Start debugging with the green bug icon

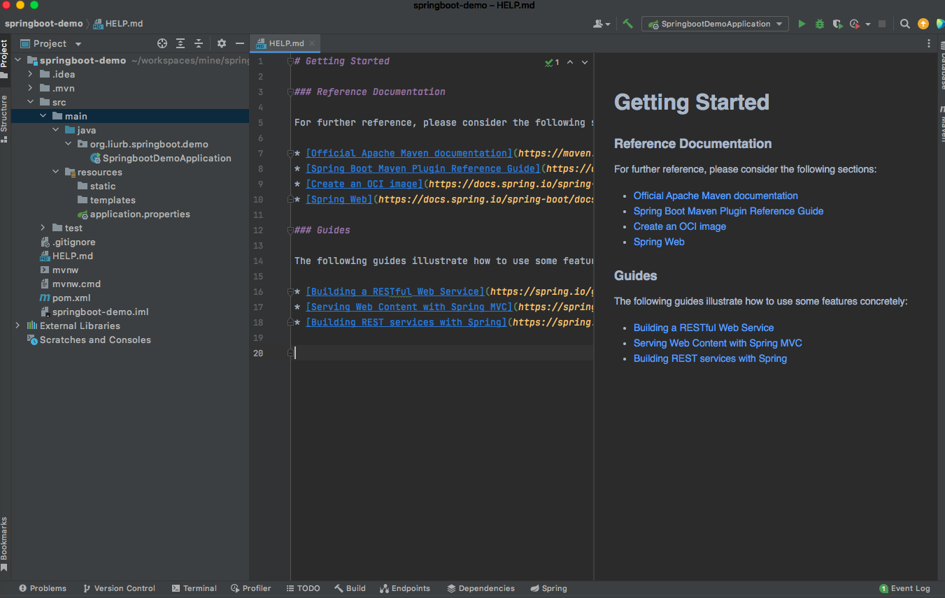[820, 24]
